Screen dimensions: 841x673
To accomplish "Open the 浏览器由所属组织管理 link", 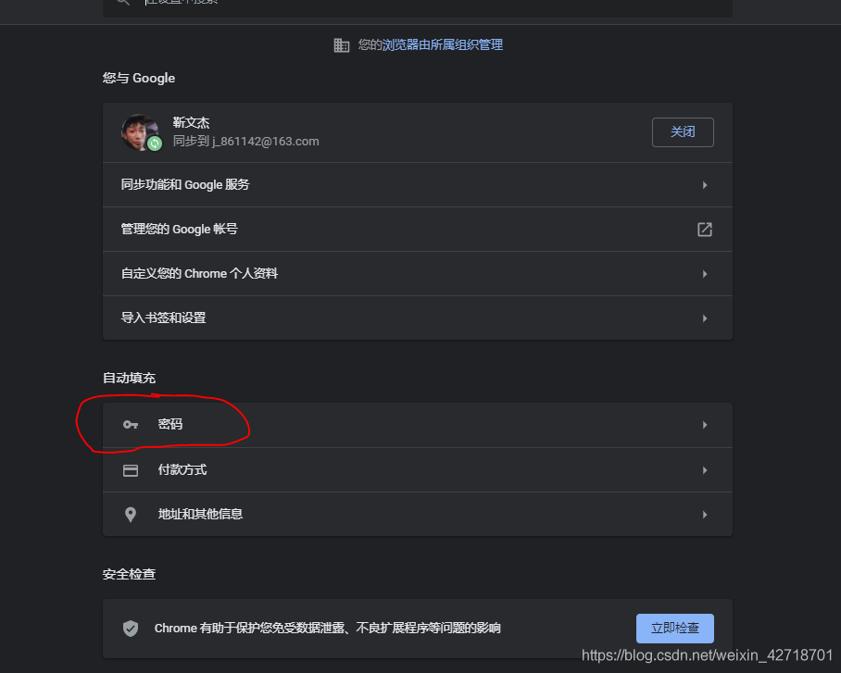I will 443,45.
